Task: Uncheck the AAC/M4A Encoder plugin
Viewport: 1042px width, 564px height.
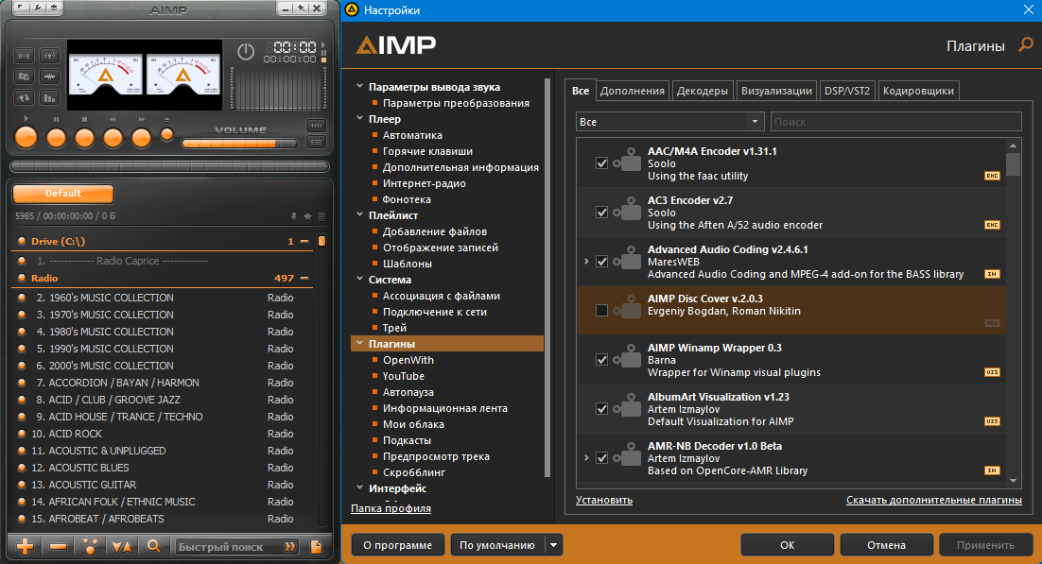Action: [601, 162]
